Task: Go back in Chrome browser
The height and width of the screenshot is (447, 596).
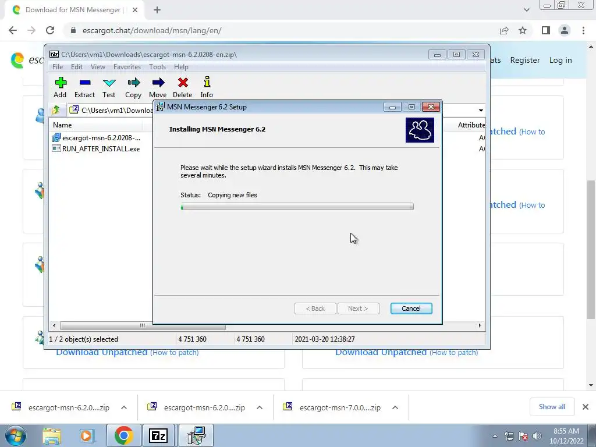Action: [13, 30]
